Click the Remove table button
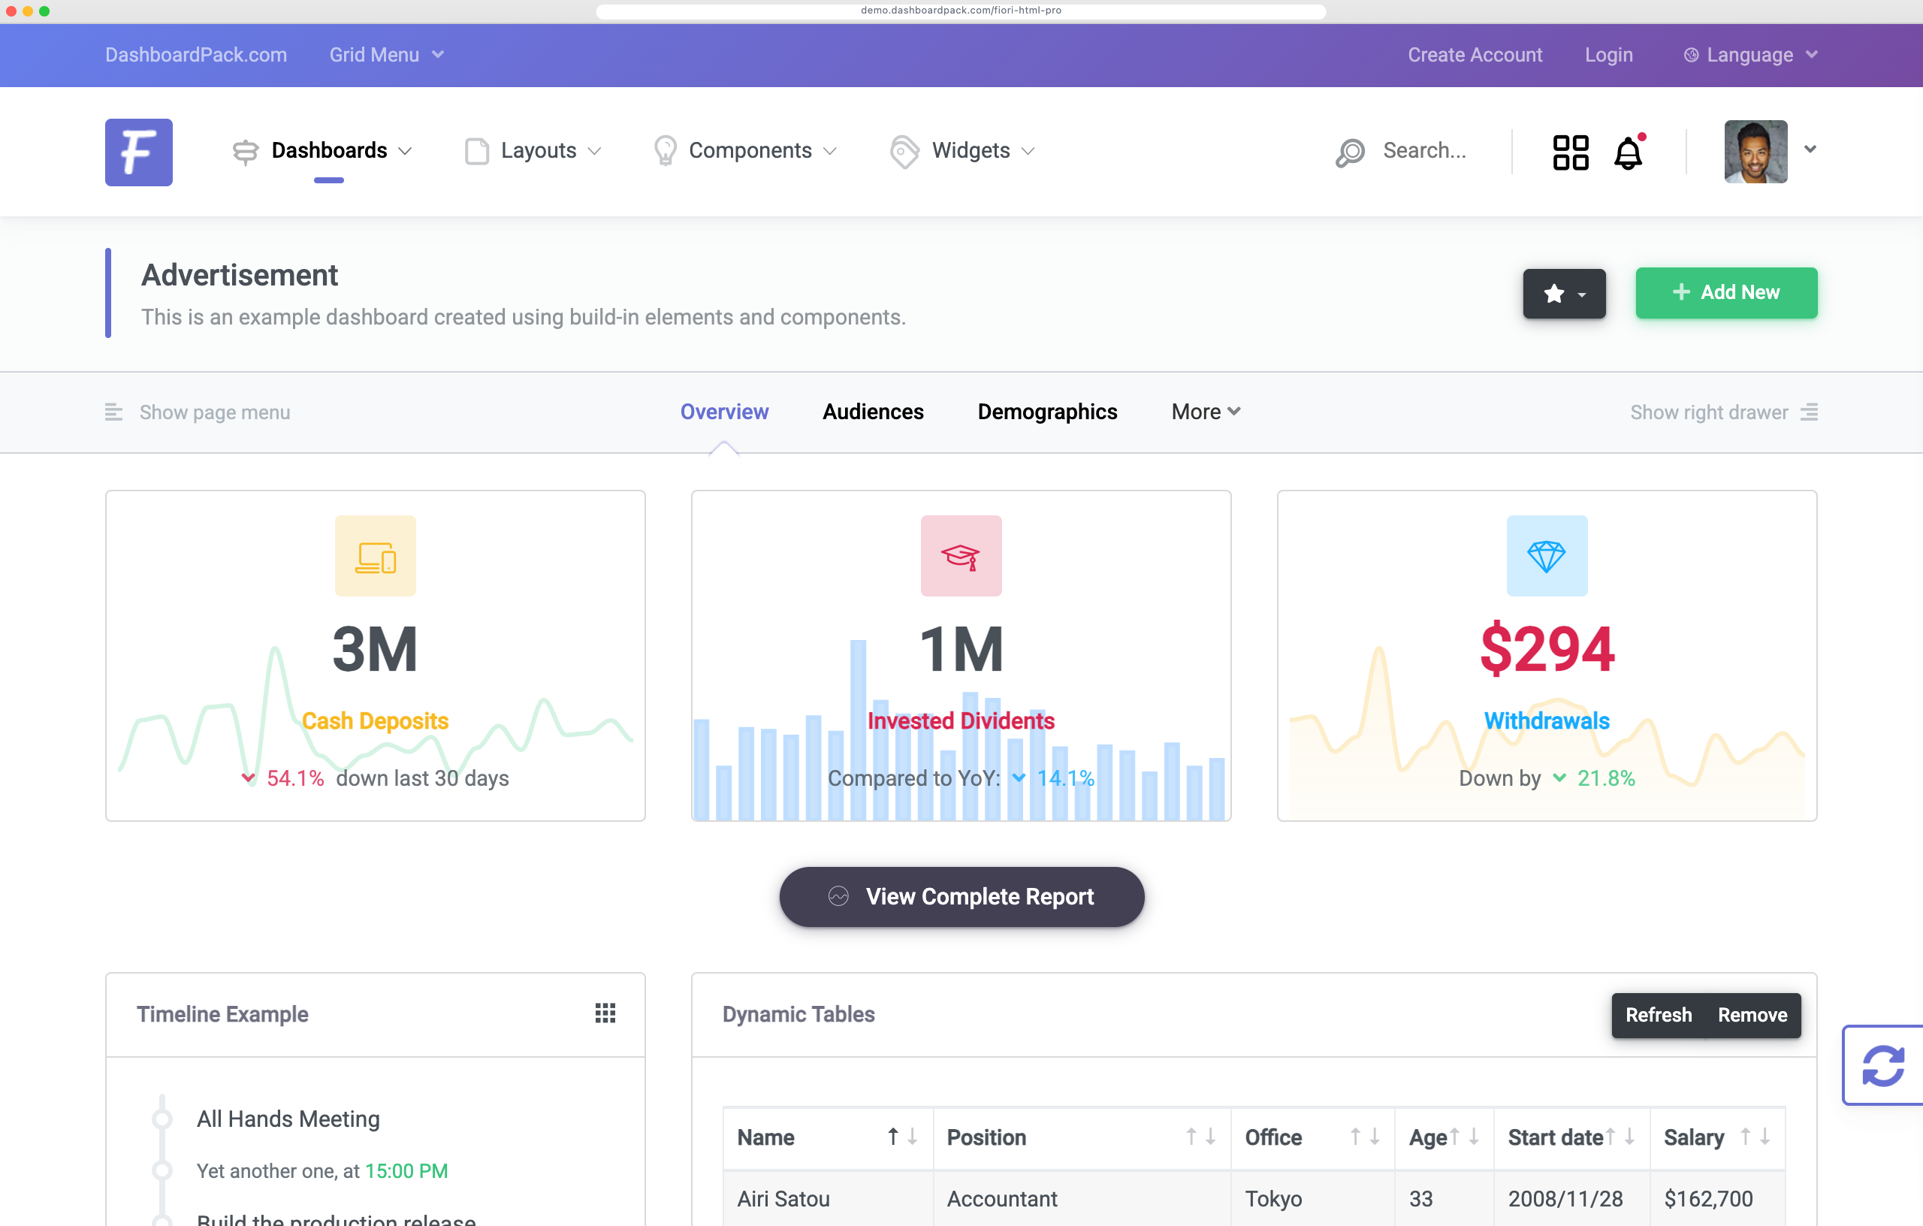This screenshot has width=1923, height=1226. tap(1752, 1014)
